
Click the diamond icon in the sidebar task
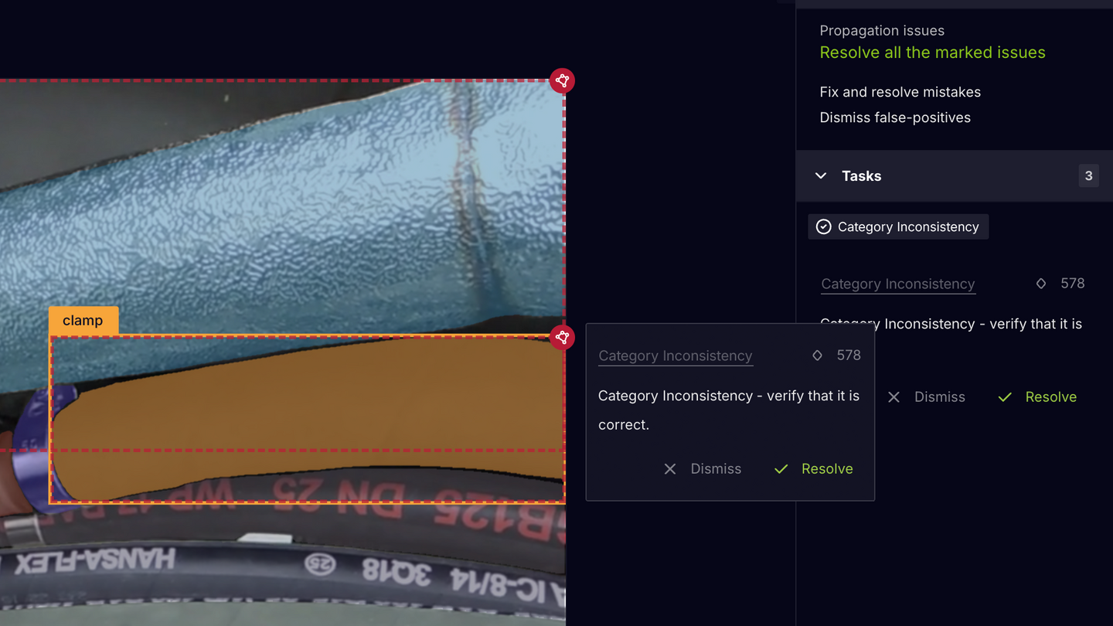point(1041,284)
